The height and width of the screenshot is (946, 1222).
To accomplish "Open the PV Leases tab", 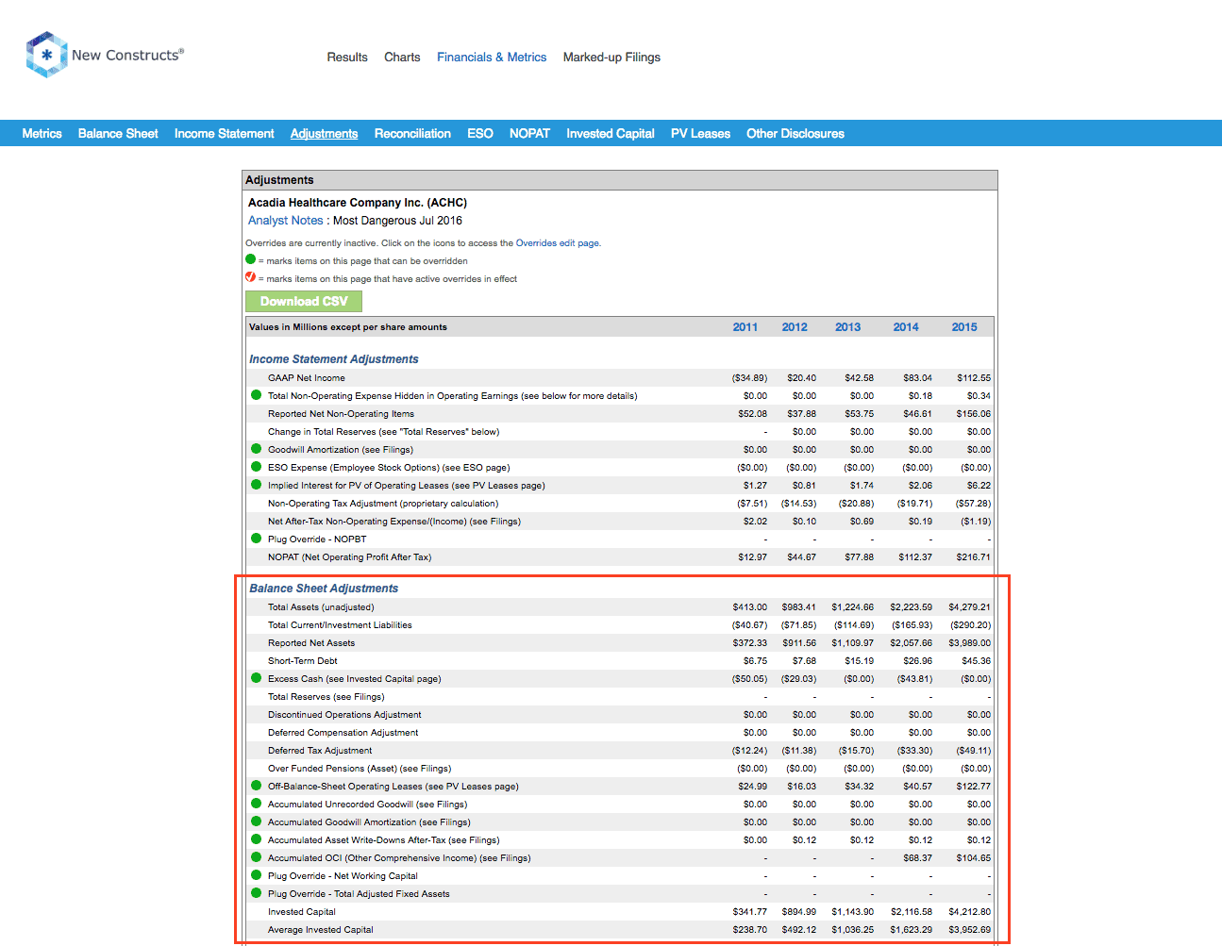I will 700,134.
